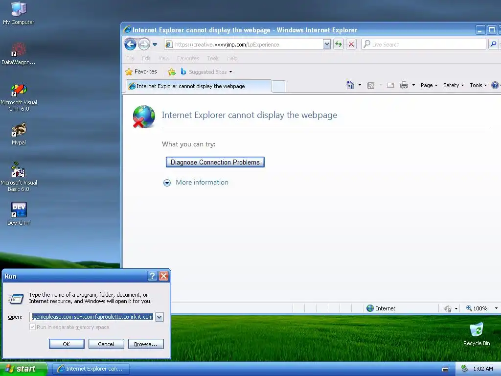The image size is (501, 376).
Task: Stop loading with the red X icon
Action: [x=351, y=44]
